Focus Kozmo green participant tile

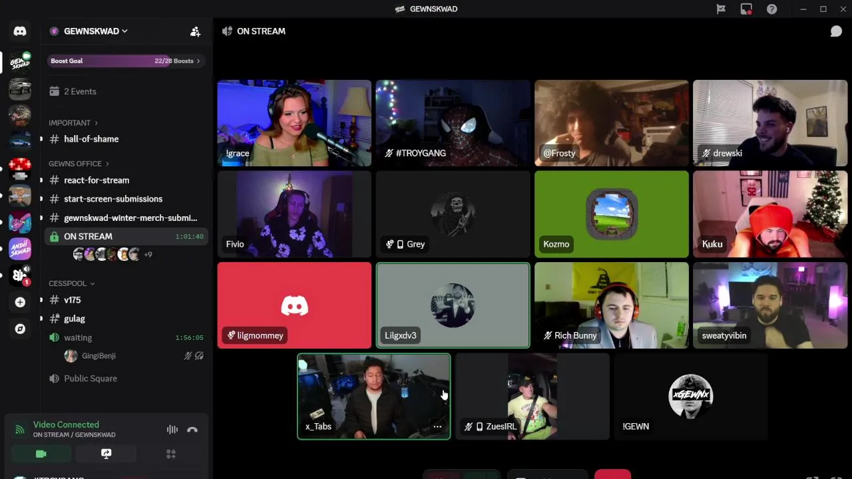point(612,214)
